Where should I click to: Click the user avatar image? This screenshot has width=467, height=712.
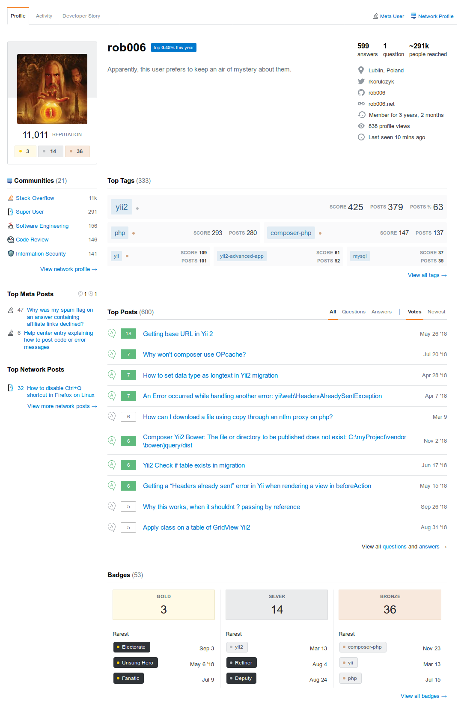pyautogui.click(x=52, y=89)
